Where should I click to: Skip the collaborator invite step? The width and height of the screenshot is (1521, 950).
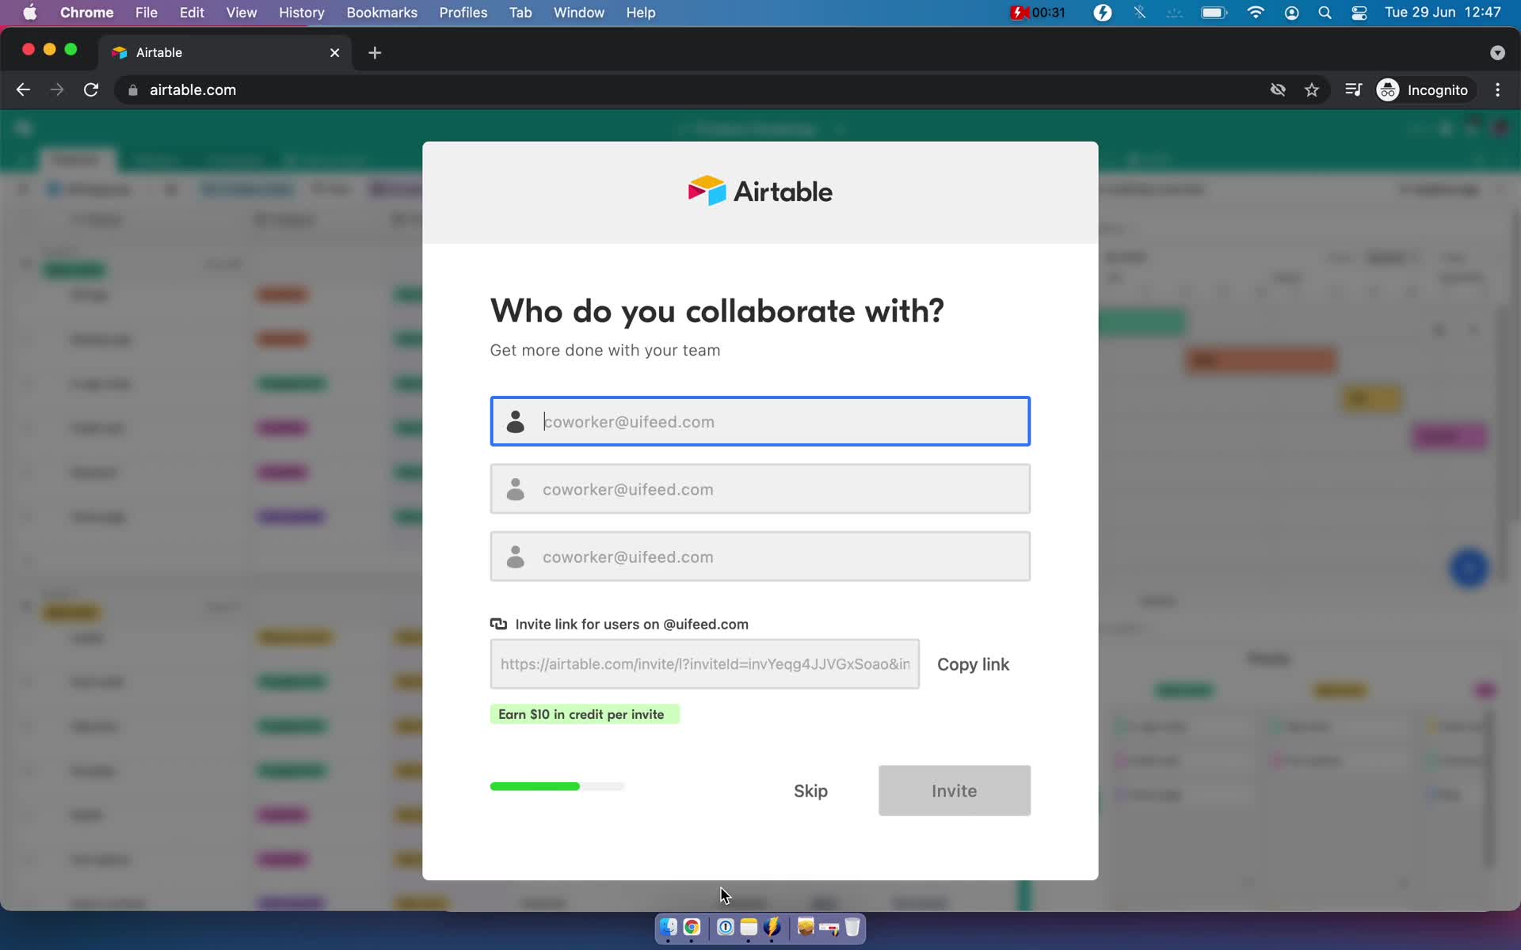[810, 791]
